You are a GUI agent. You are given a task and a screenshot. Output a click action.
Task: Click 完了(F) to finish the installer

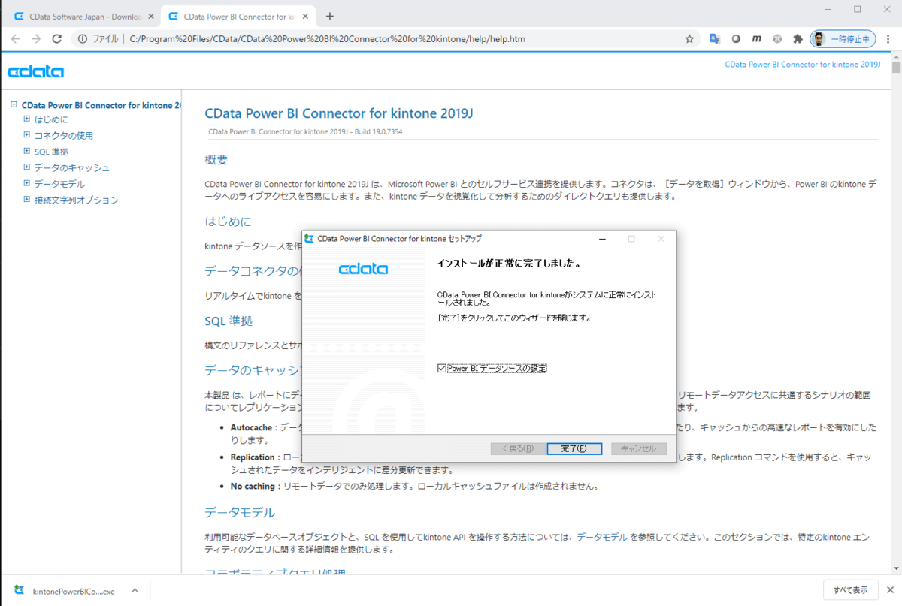point(575,448)
